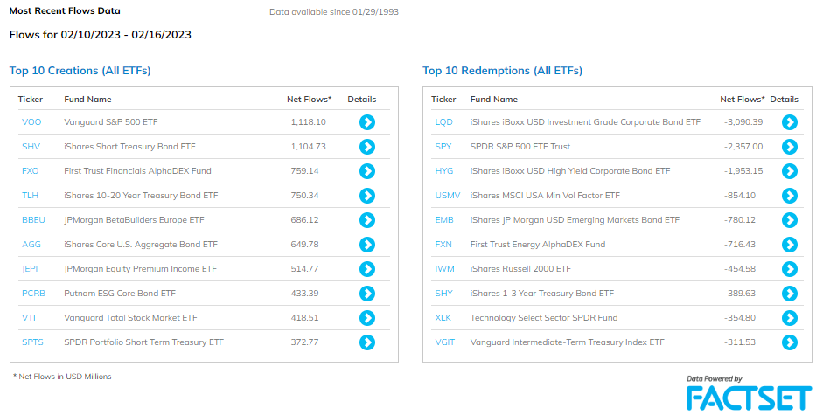Open details arrow for Technology Select Sector SPDR

[790, 318]
